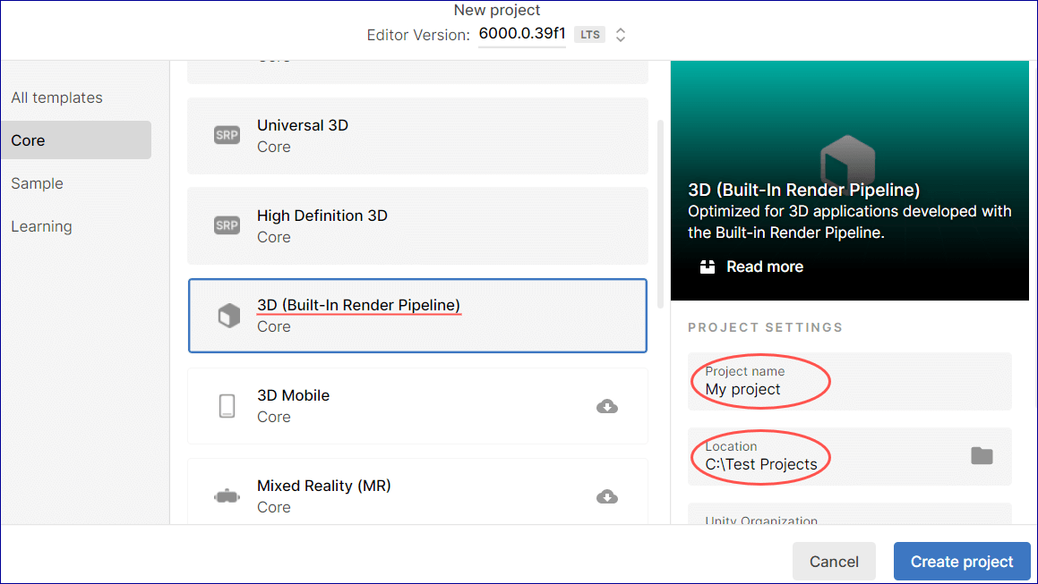Open the Editor Version selector arrows

coord(621,35)
